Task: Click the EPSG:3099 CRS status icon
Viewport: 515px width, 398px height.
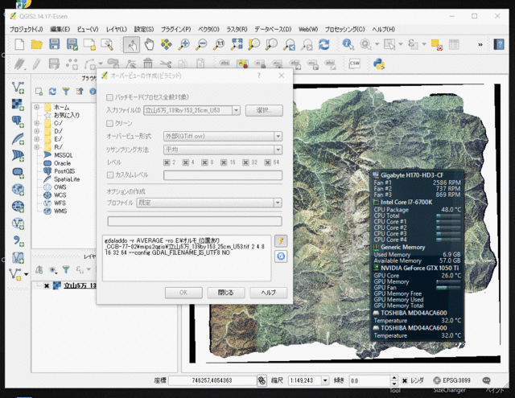Action: [451, 380]
